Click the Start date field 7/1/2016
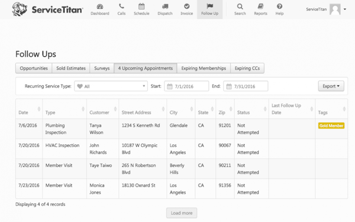Screen dimensions: 355x222 (x=186, y=86)
